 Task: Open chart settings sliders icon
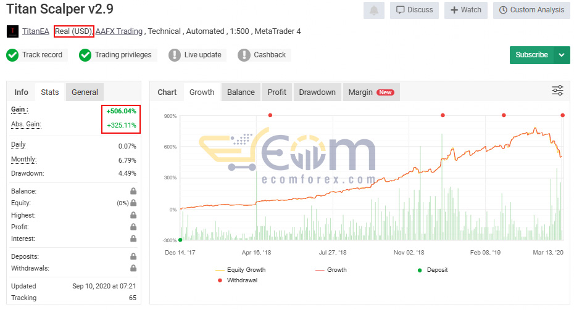pos(557,91)
